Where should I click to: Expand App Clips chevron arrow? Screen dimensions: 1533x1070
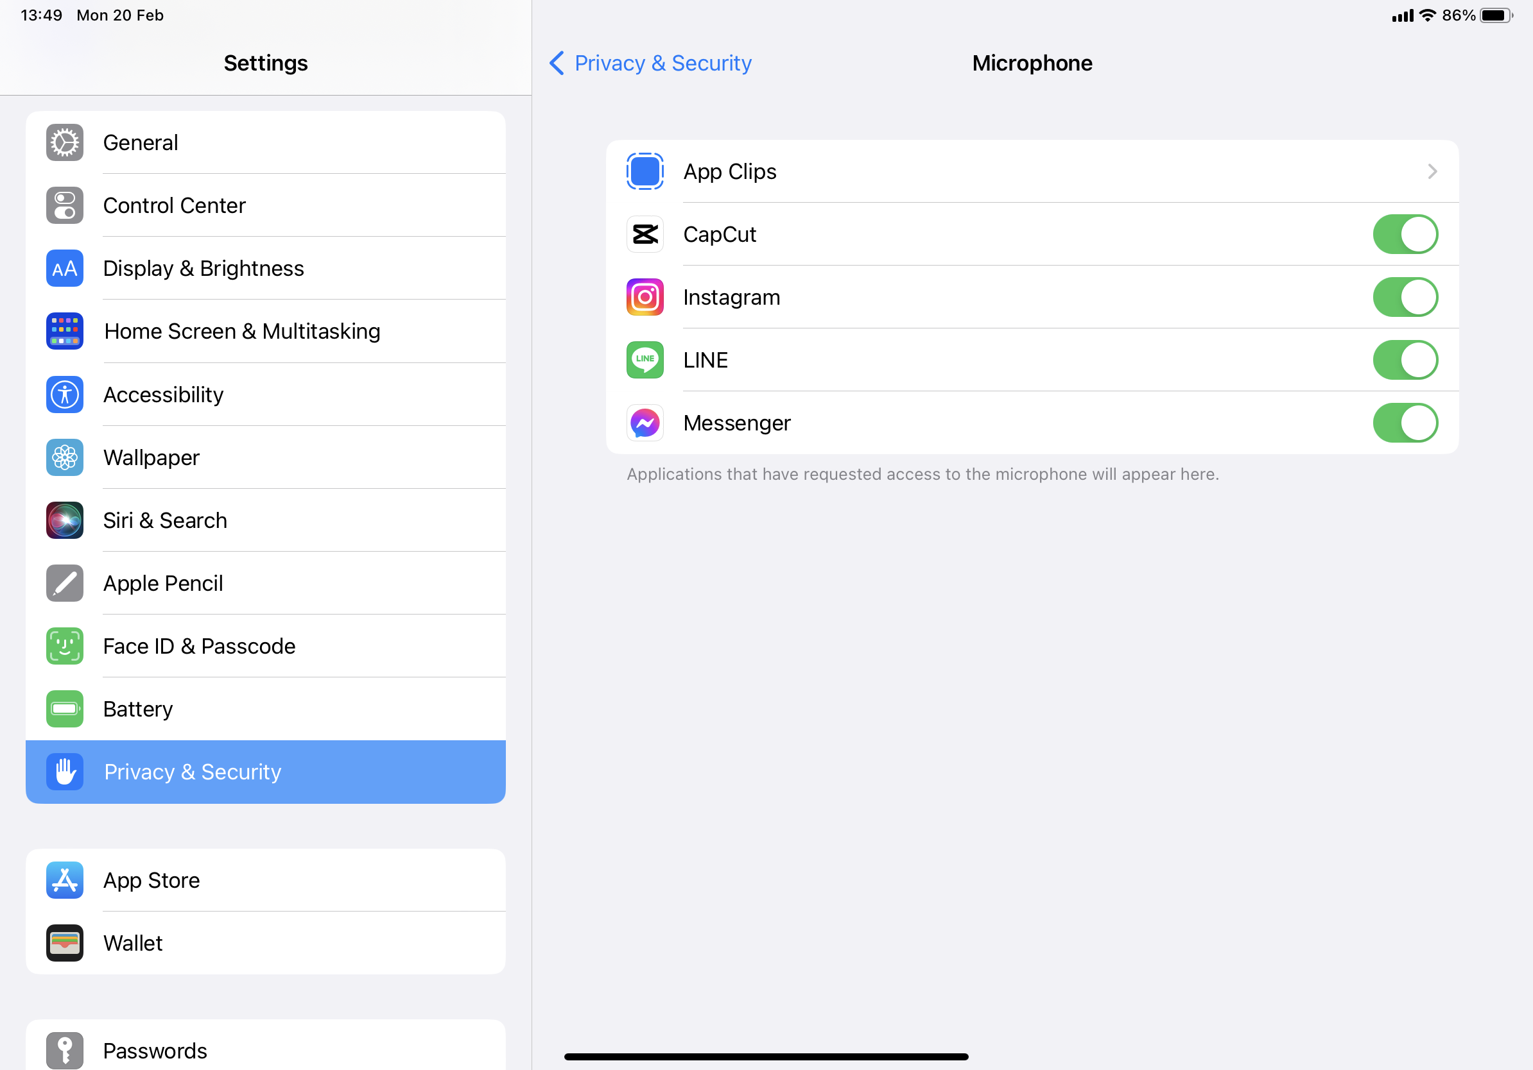pyautogui.click(x=1432, y=171)
